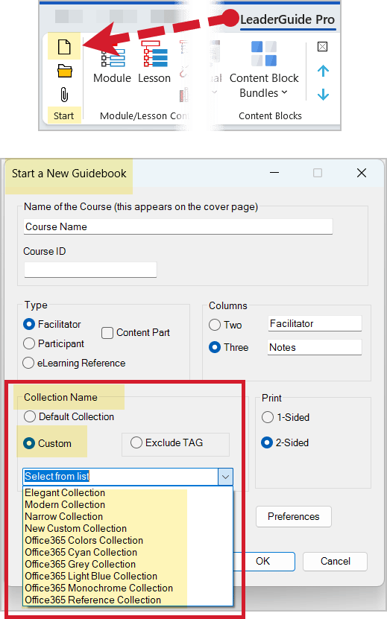Viewport: 387px width, 619px height.
Task: Insert a new Lesson
Action: 154,62
